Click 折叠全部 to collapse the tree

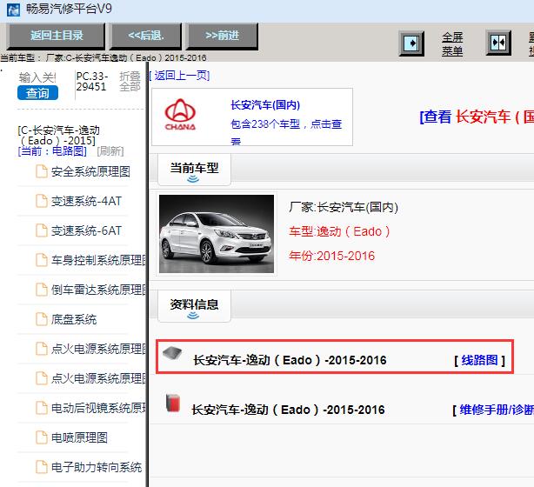click(130, 82)
